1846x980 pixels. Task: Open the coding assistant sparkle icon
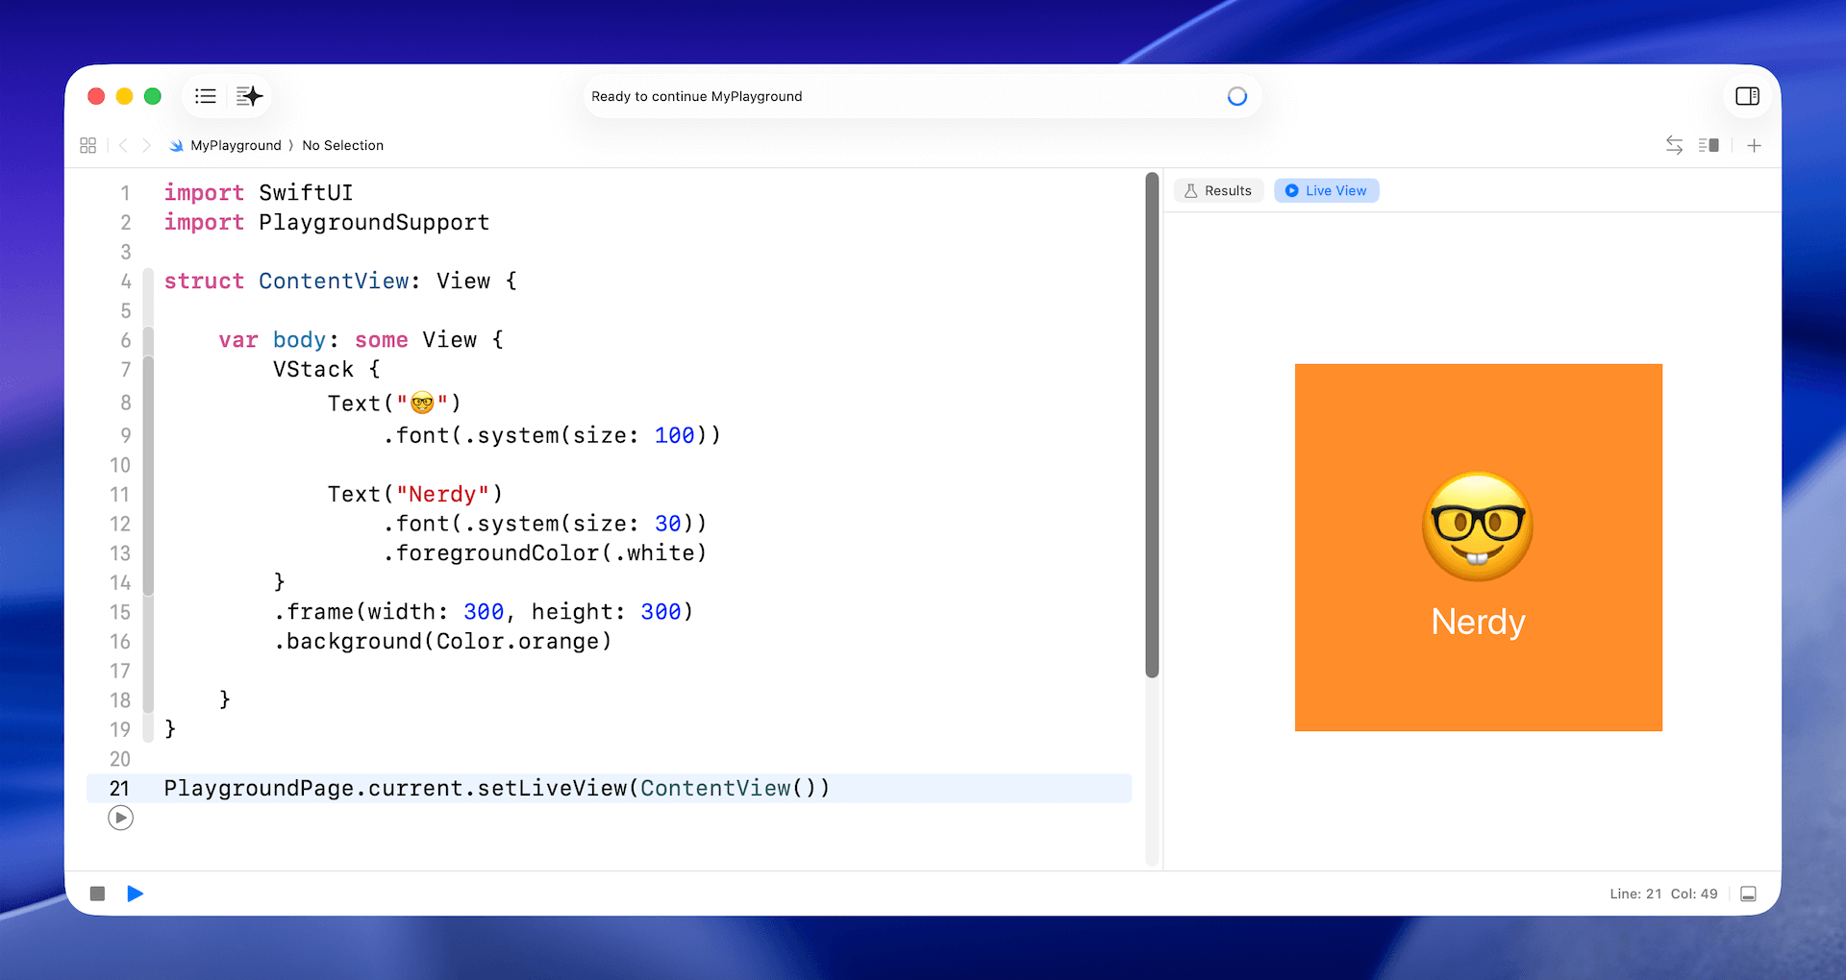point(249,96)
